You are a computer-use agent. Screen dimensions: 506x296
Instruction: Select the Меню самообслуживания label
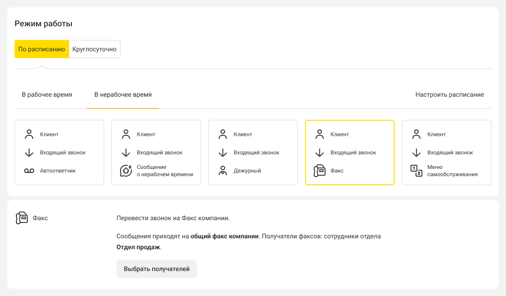click(452, 171)
